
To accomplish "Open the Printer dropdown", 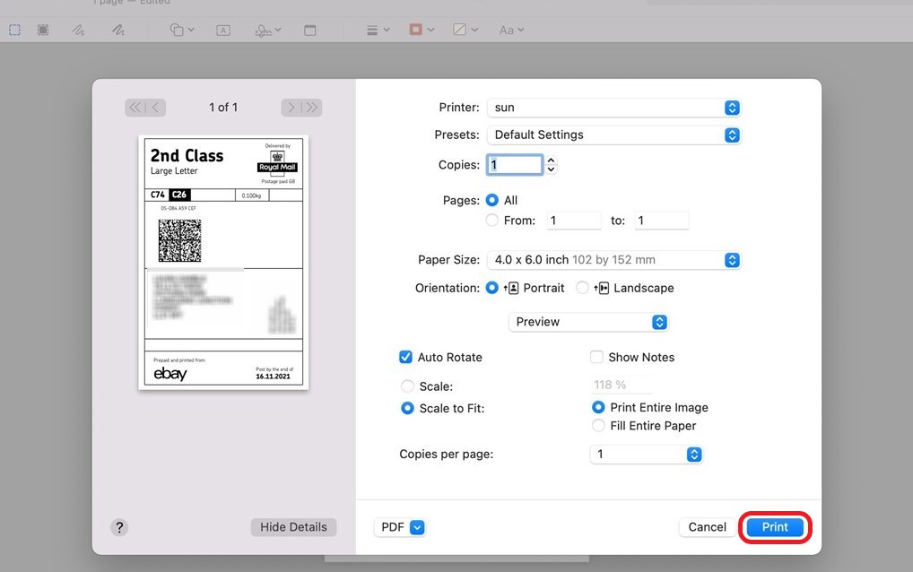I will pyautogui.click(x=613, y=107).
